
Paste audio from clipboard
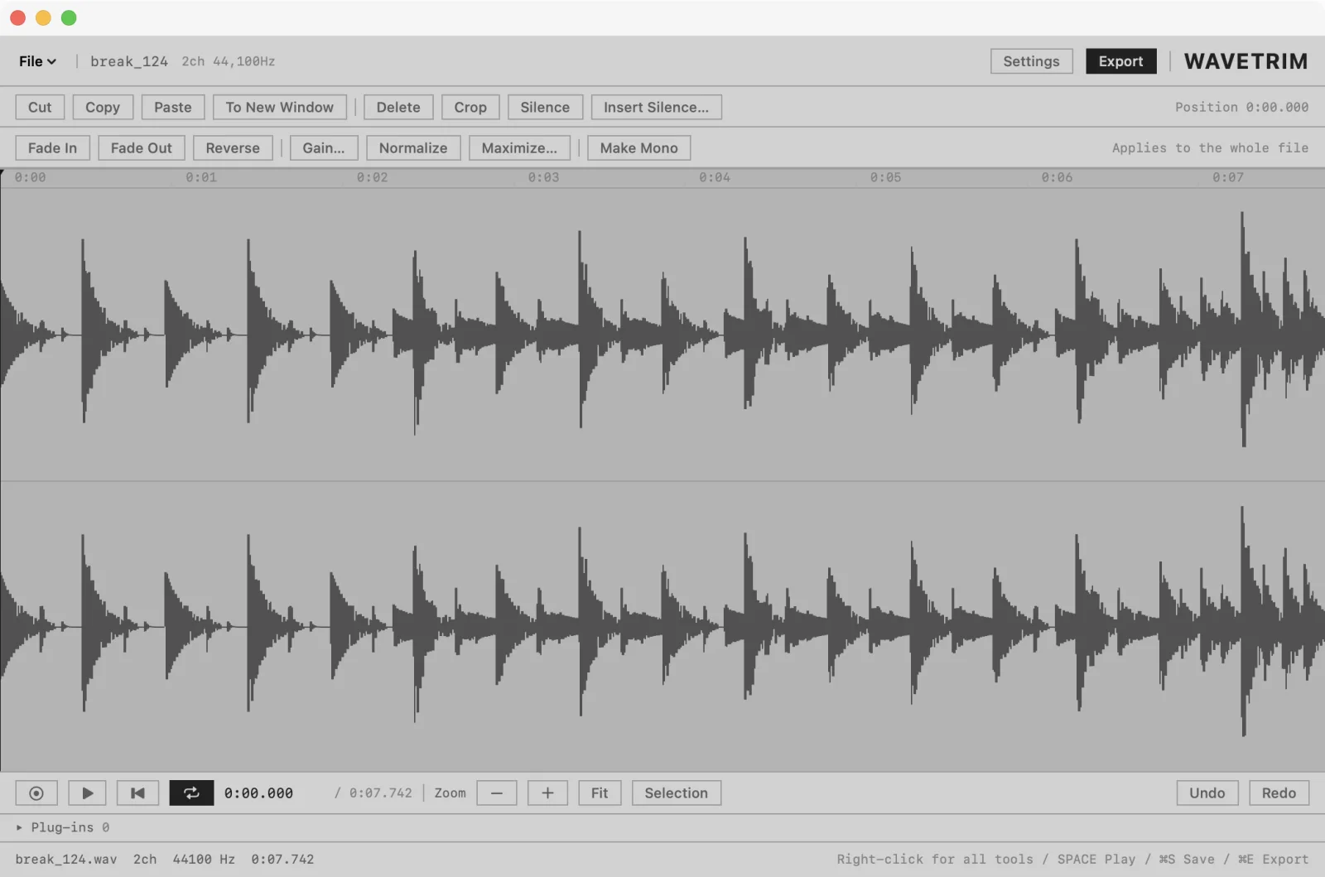(172, 107)
